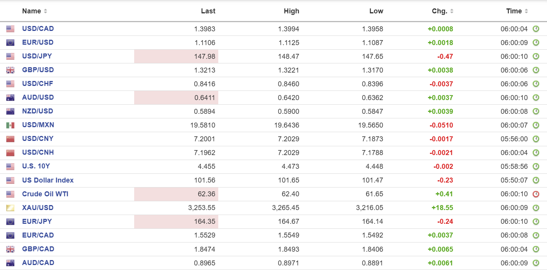The width and height of the screenshot is (547, 270).
Task: Click the green clock icon in USD/CAD row
Action: click(x=536, y=29)
